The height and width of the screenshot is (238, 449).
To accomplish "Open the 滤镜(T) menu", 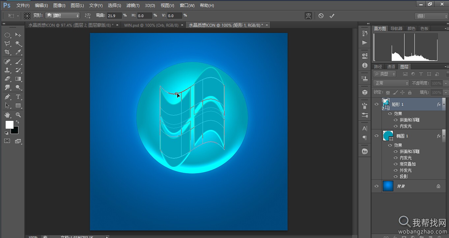I will tap(133, 5).
